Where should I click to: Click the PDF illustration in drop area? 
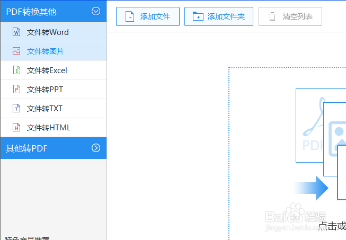pos(309,125)
